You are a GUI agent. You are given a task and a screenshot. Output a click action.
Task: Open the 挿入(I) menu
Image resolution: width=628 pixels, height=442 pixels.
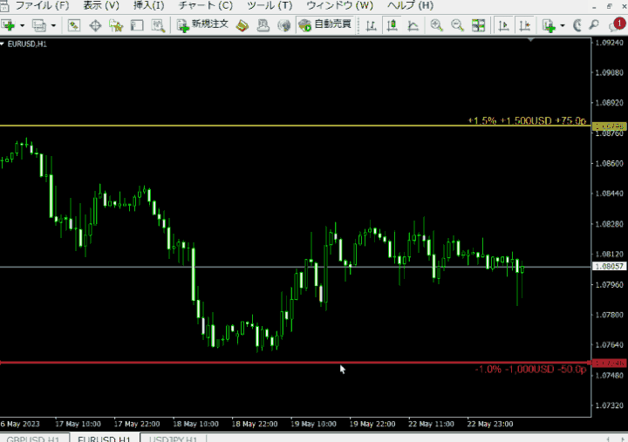pos(148,5)
